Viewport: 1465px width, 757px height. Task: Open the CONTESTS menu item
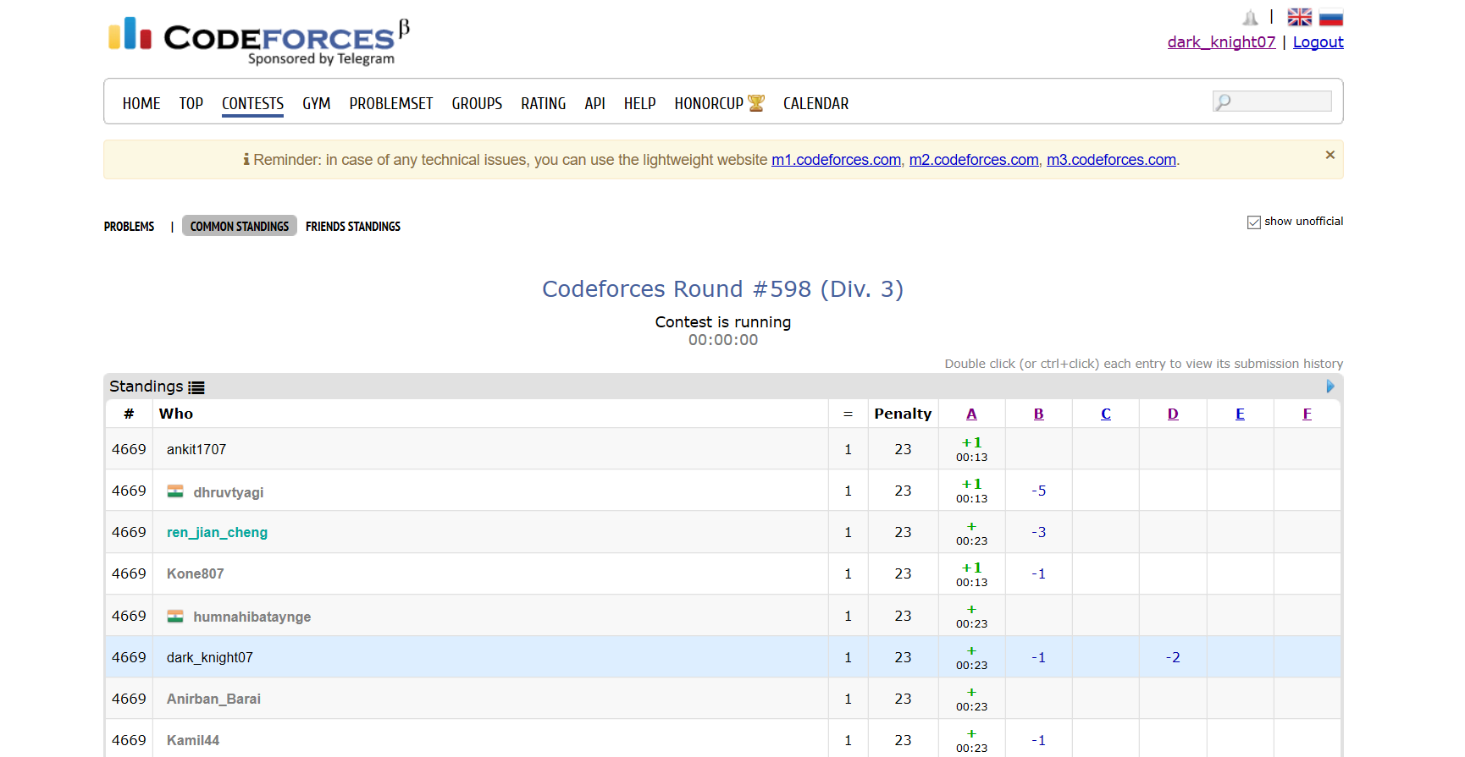[252, 103]
